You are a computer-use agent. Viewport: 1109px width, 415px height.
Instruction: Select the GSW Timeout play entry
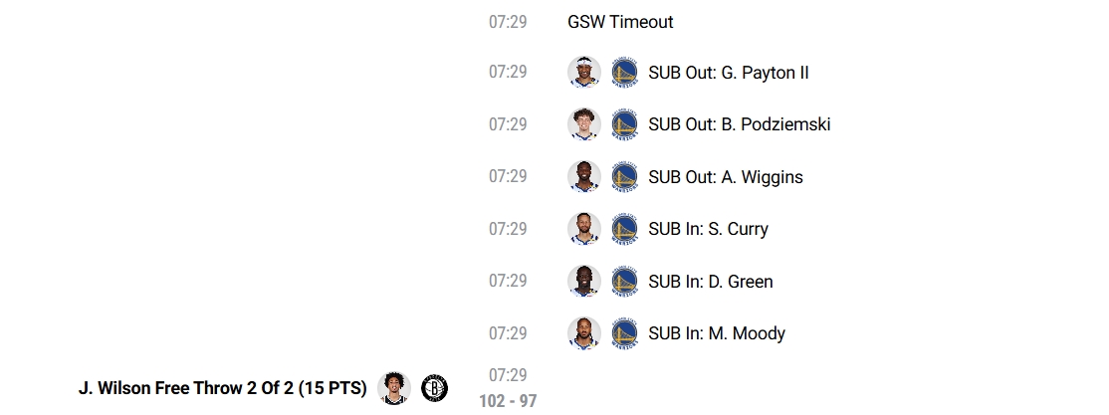pyautogui.click(x=620, y=22)
